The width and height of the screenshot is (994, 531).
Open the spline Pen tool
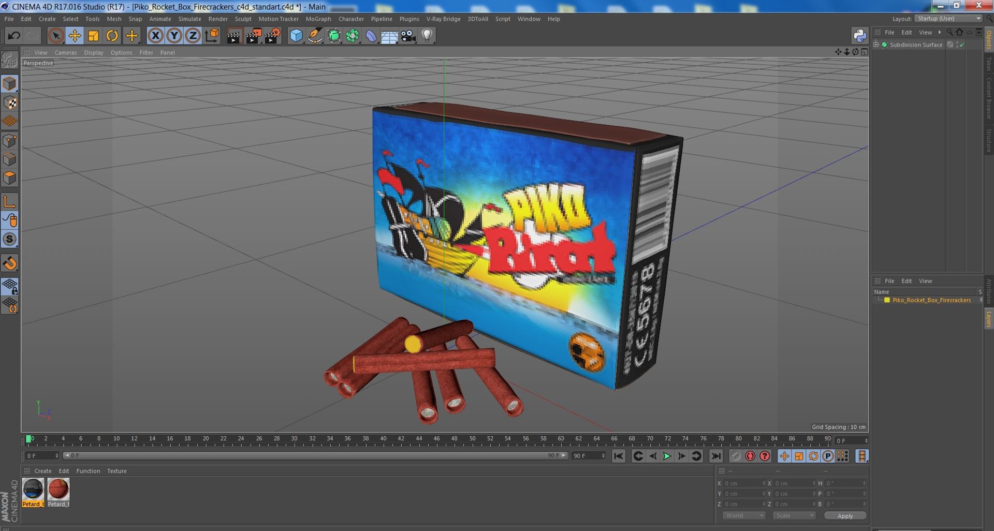coord(315,36)
